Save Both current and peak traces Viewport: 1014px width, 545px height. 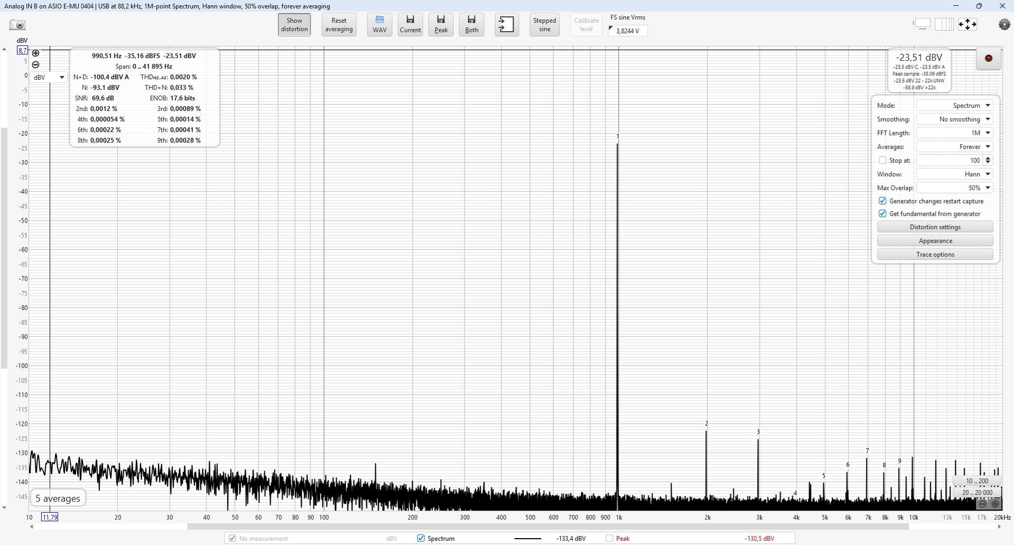471,25
